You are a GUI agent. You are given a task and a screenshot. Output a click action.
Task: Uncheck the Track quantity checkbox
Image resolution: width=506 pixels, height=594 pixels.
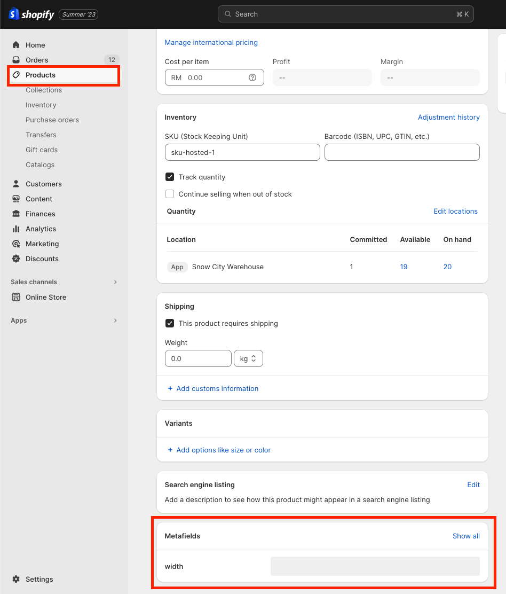pos(170,177)
